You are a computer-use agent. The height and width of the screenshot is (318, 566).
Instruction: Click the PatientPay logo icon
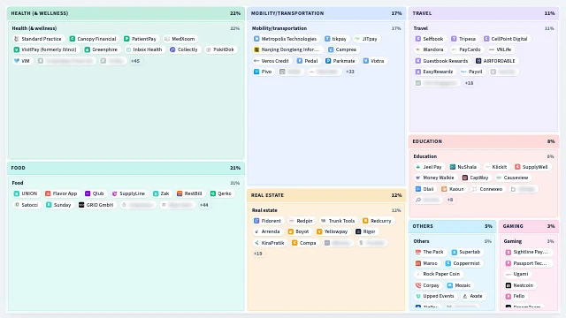(126, 39)
